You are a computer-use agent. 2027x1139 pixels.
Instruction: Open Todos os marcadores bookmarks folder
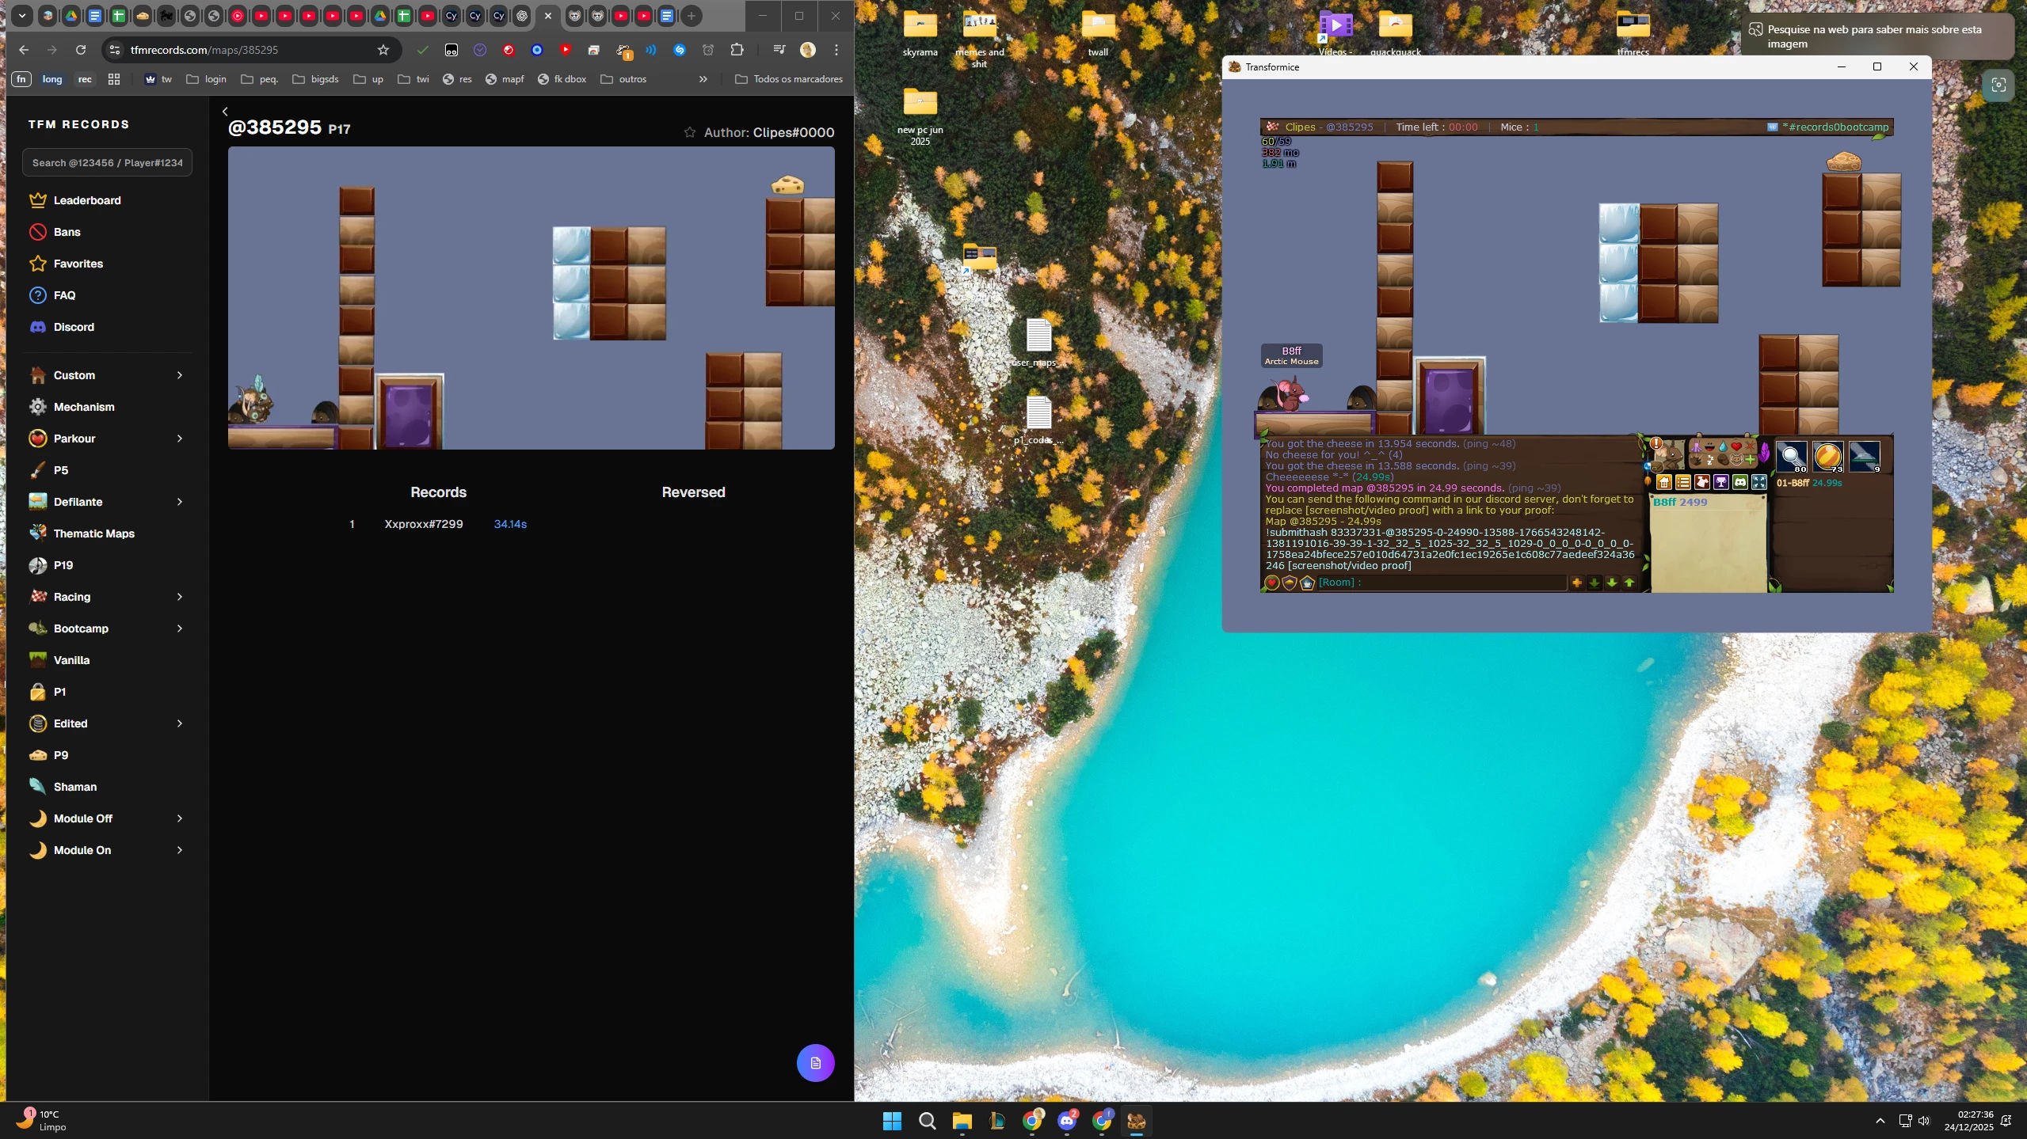click(x=789, y=79)
